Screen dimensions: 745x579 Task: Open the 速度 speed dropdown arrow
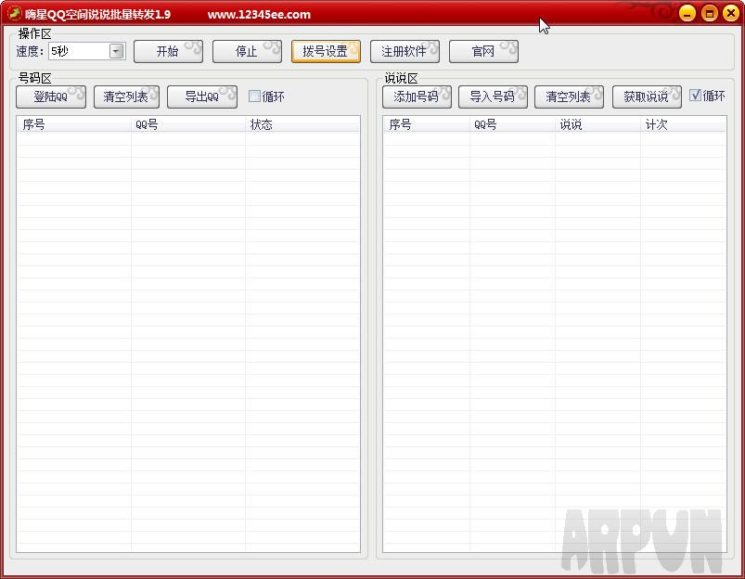[x=116, y=51]
